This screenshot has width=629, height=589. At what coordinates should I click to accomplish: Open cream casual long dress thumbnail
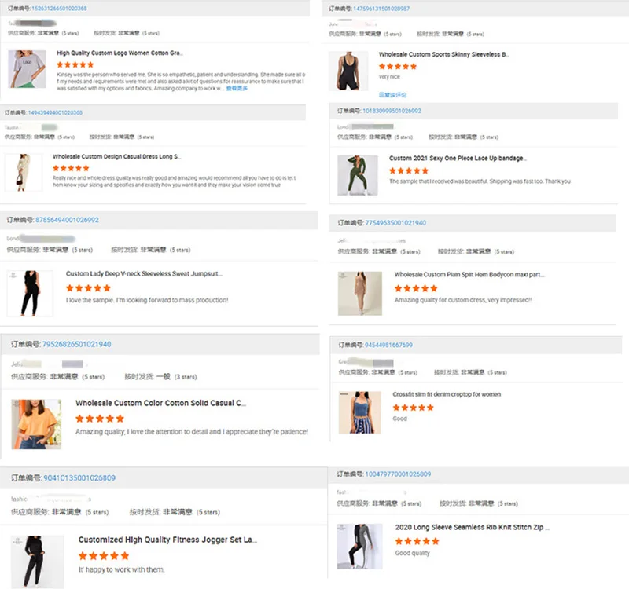click(x=24, y=172)
